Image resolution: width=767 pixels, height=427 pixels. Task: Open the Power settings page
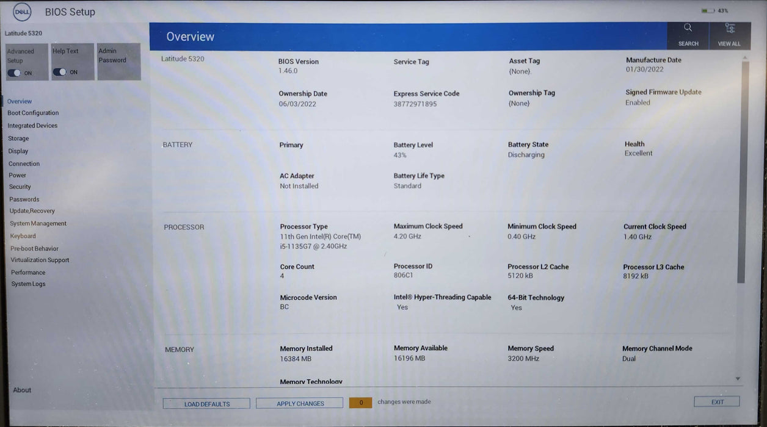pyautogui.click(x=18, y=175)
